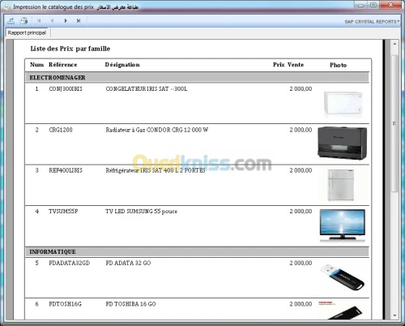Image resolution: width=405 pixels, height=326 pixels.
Task: Select reference CONJ300IRIS
Action: click(66, 89)
